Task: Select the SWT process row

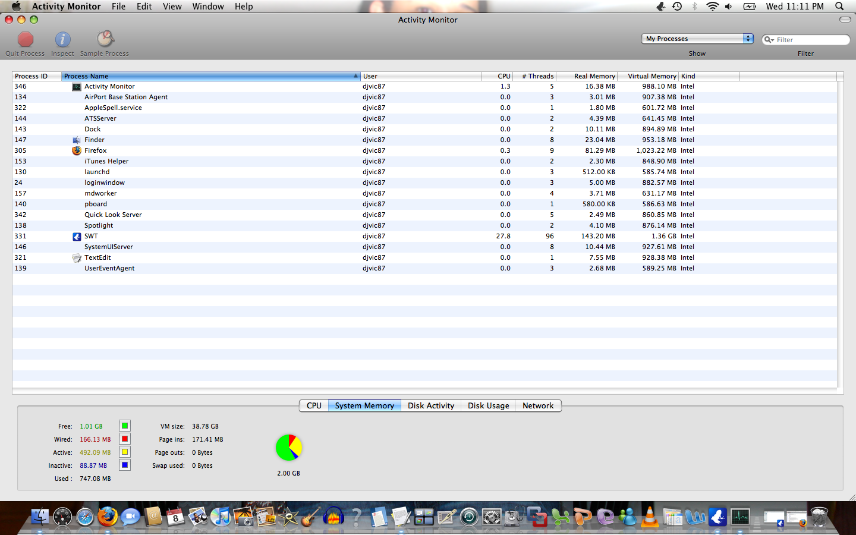Action: 424,236
